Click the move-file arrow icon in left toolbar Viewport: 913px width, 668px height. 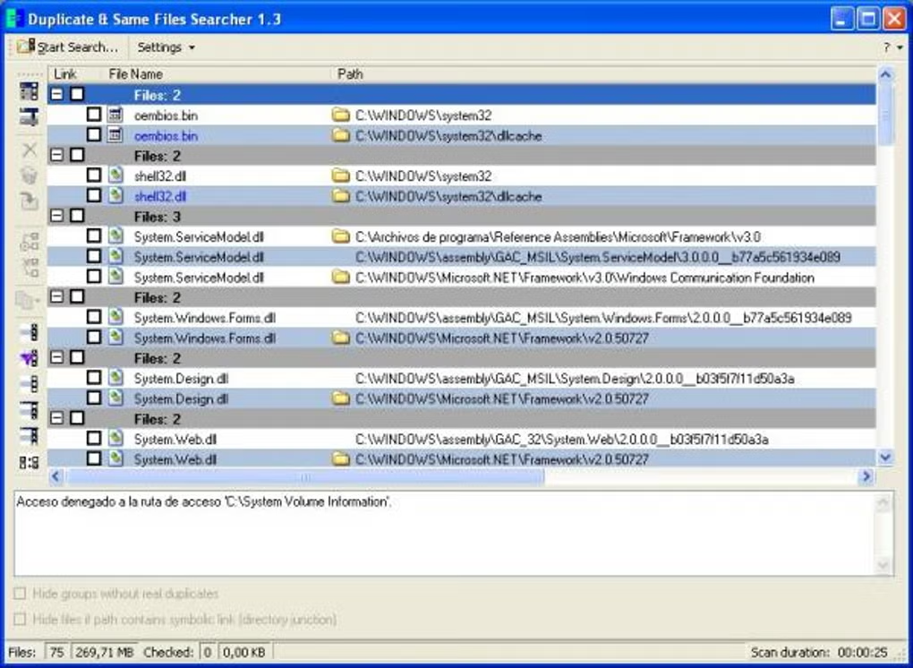[x=30, y=201]
